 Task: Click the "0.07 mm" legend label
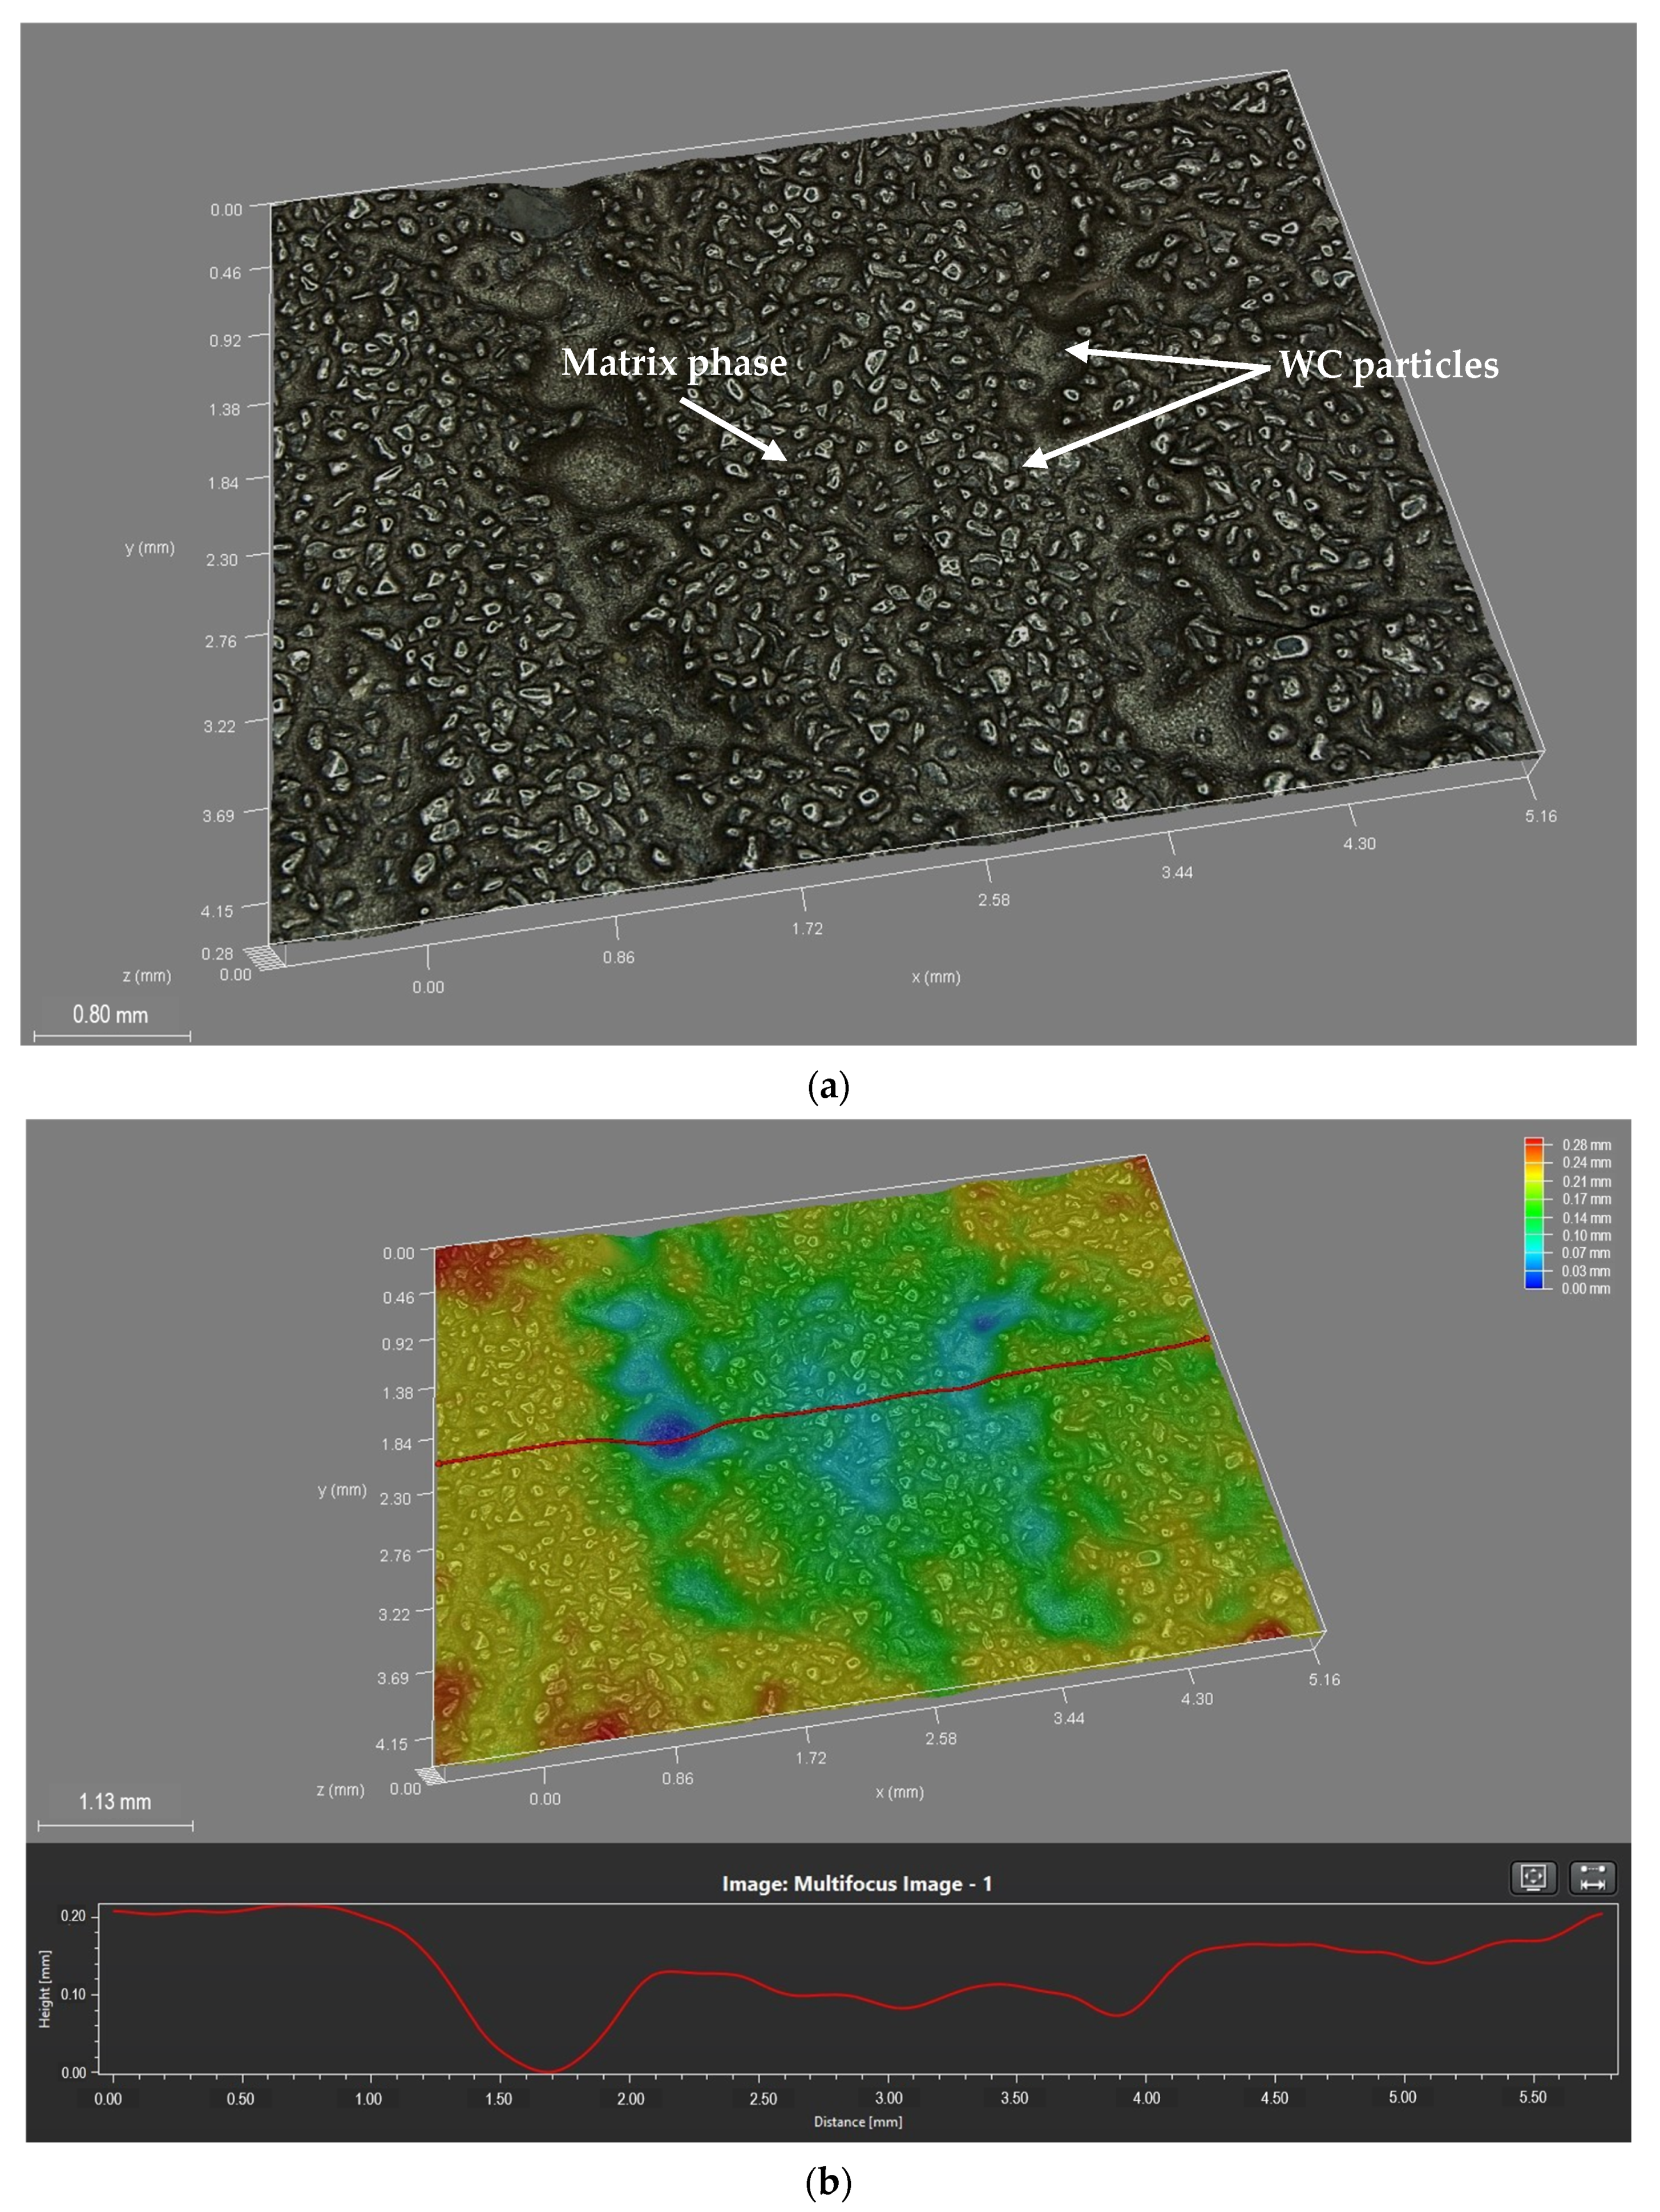point(1586,1253)
